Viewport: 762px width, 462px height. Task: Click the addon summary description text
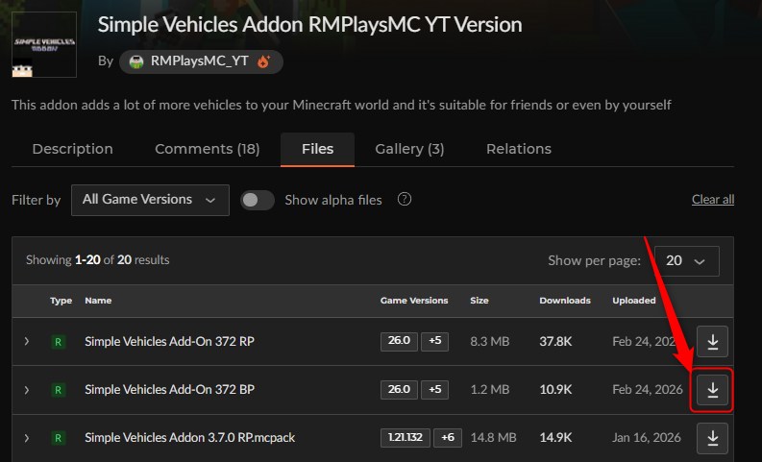pos(341,105)
